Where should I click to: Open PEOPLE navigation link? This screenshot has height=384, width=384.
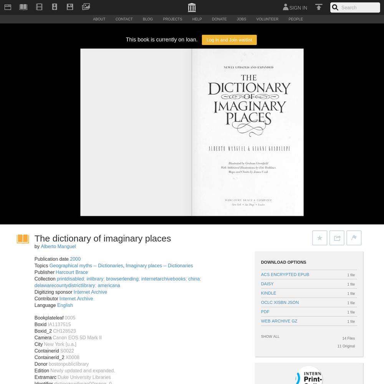[296, 19]
